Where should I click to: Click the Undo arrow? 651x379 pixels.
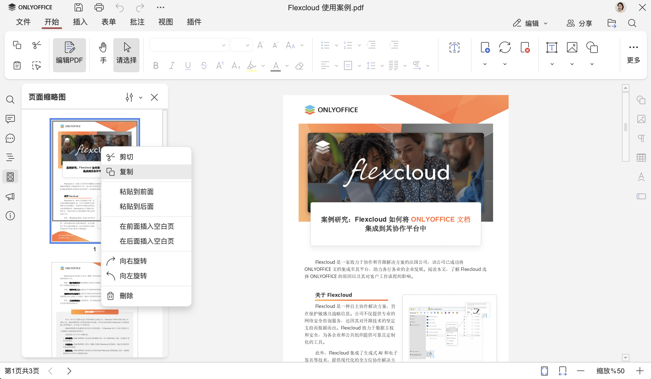pos(120,7)
